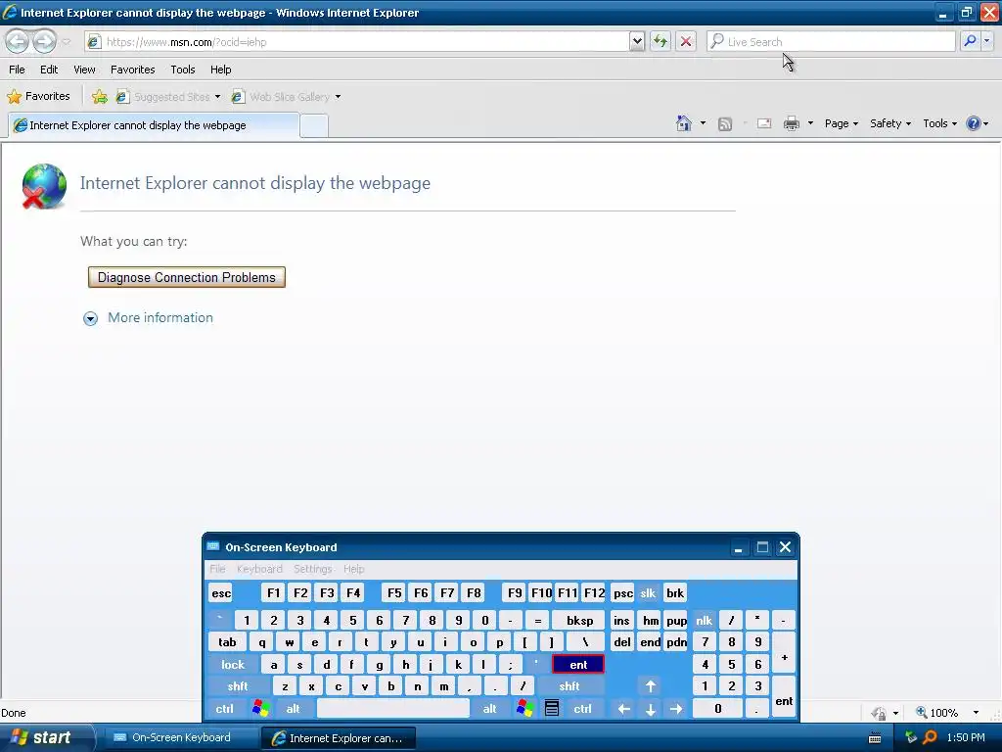The image size is (1002, 752).
Task: Open the Edit menu
Action: (49, 70)
